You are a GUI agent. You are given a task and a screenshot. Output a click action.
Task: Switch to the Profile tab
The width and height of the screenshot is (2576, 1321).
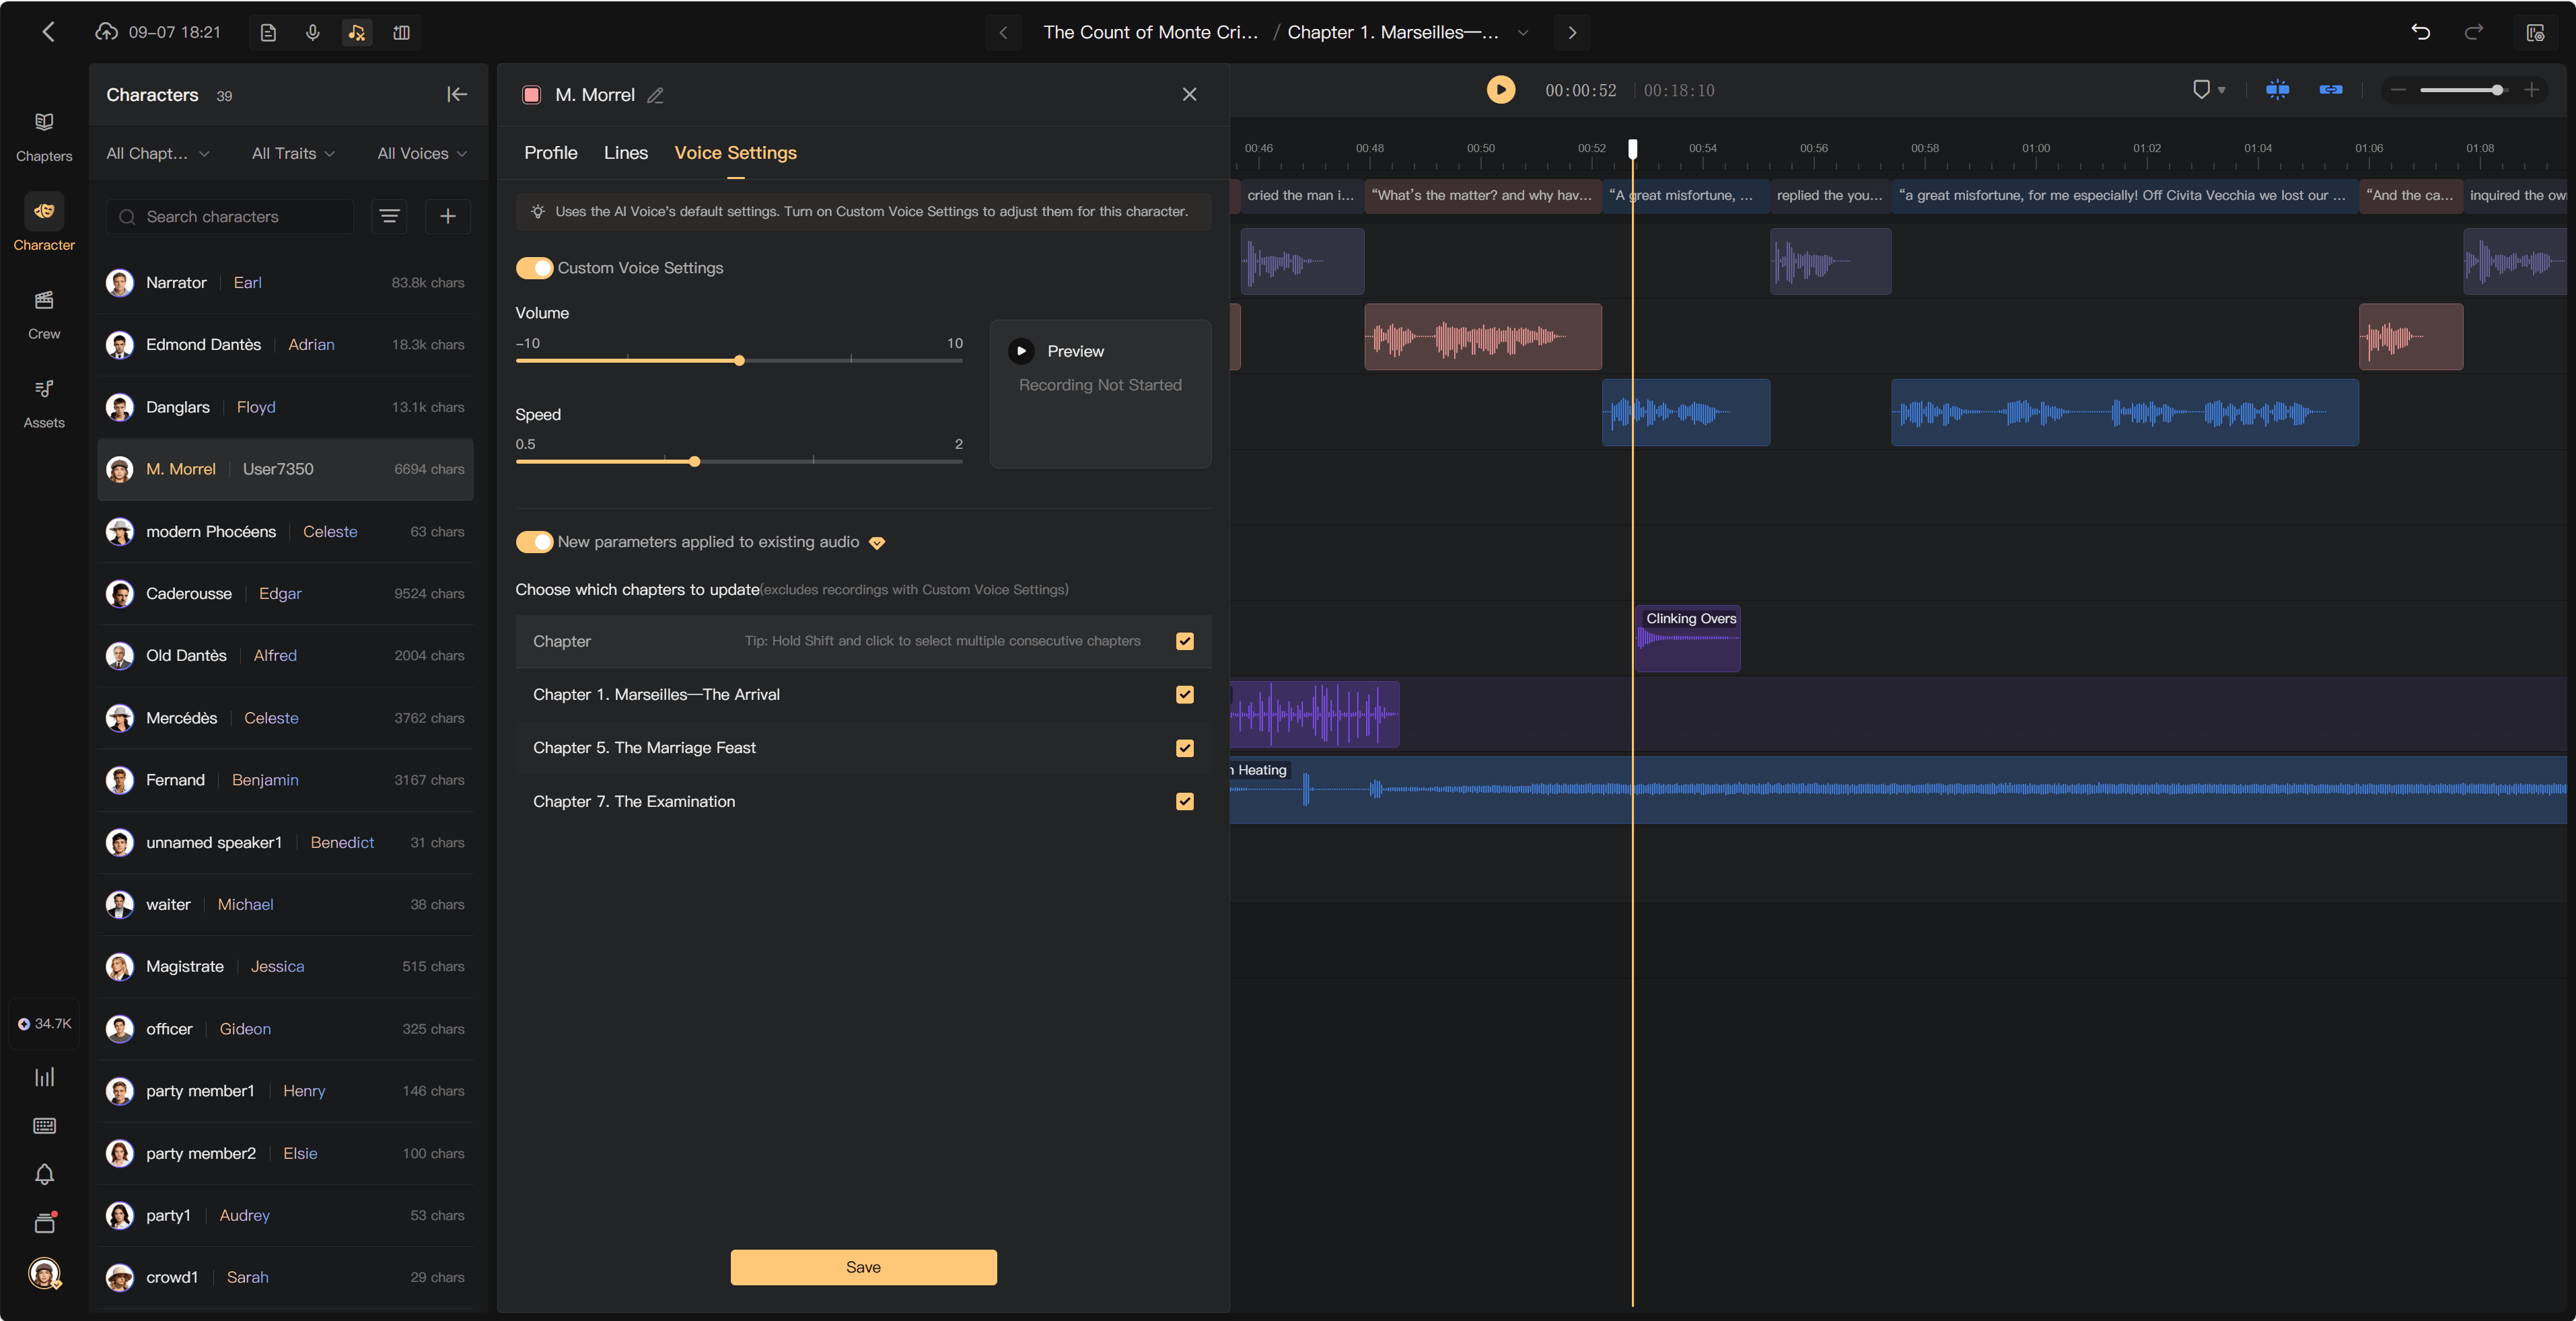[x=551, y=153]
